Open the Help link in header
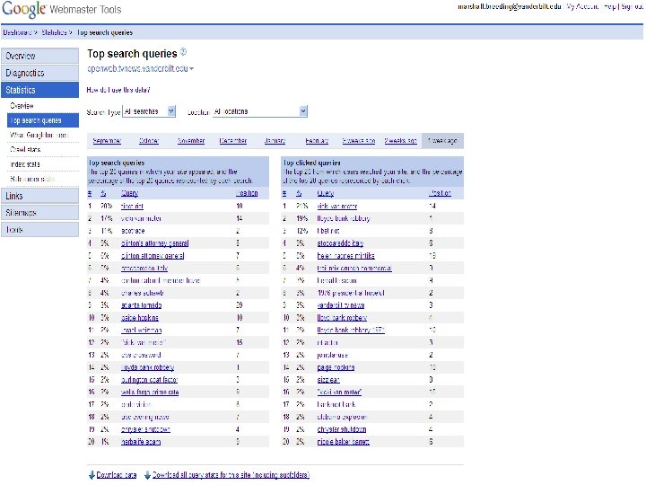The image size is (646, 485). click(x=610, y=6)
